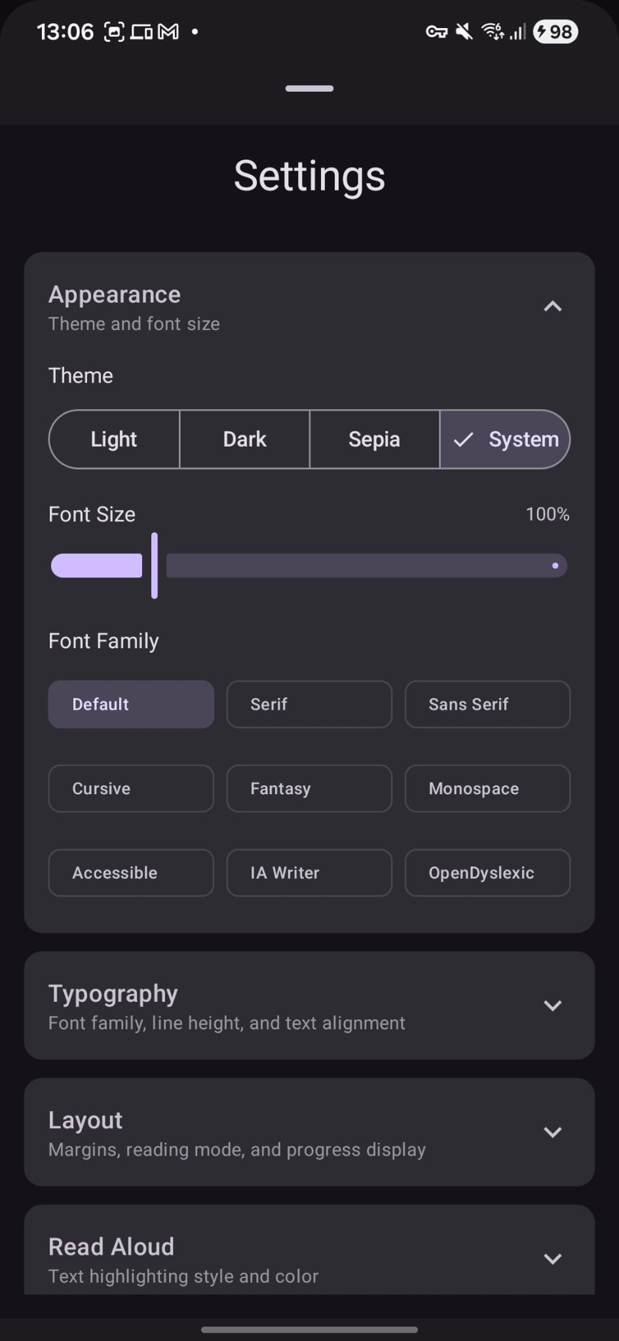
Task: Click the Font Size slider track
Action: 366,566
